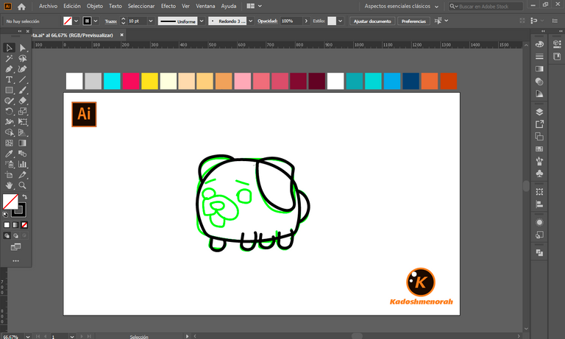Image resolution: width=565 pixels, height=339 pixels.
Task: Click the Preferencias button
Action: pos(413,21)
